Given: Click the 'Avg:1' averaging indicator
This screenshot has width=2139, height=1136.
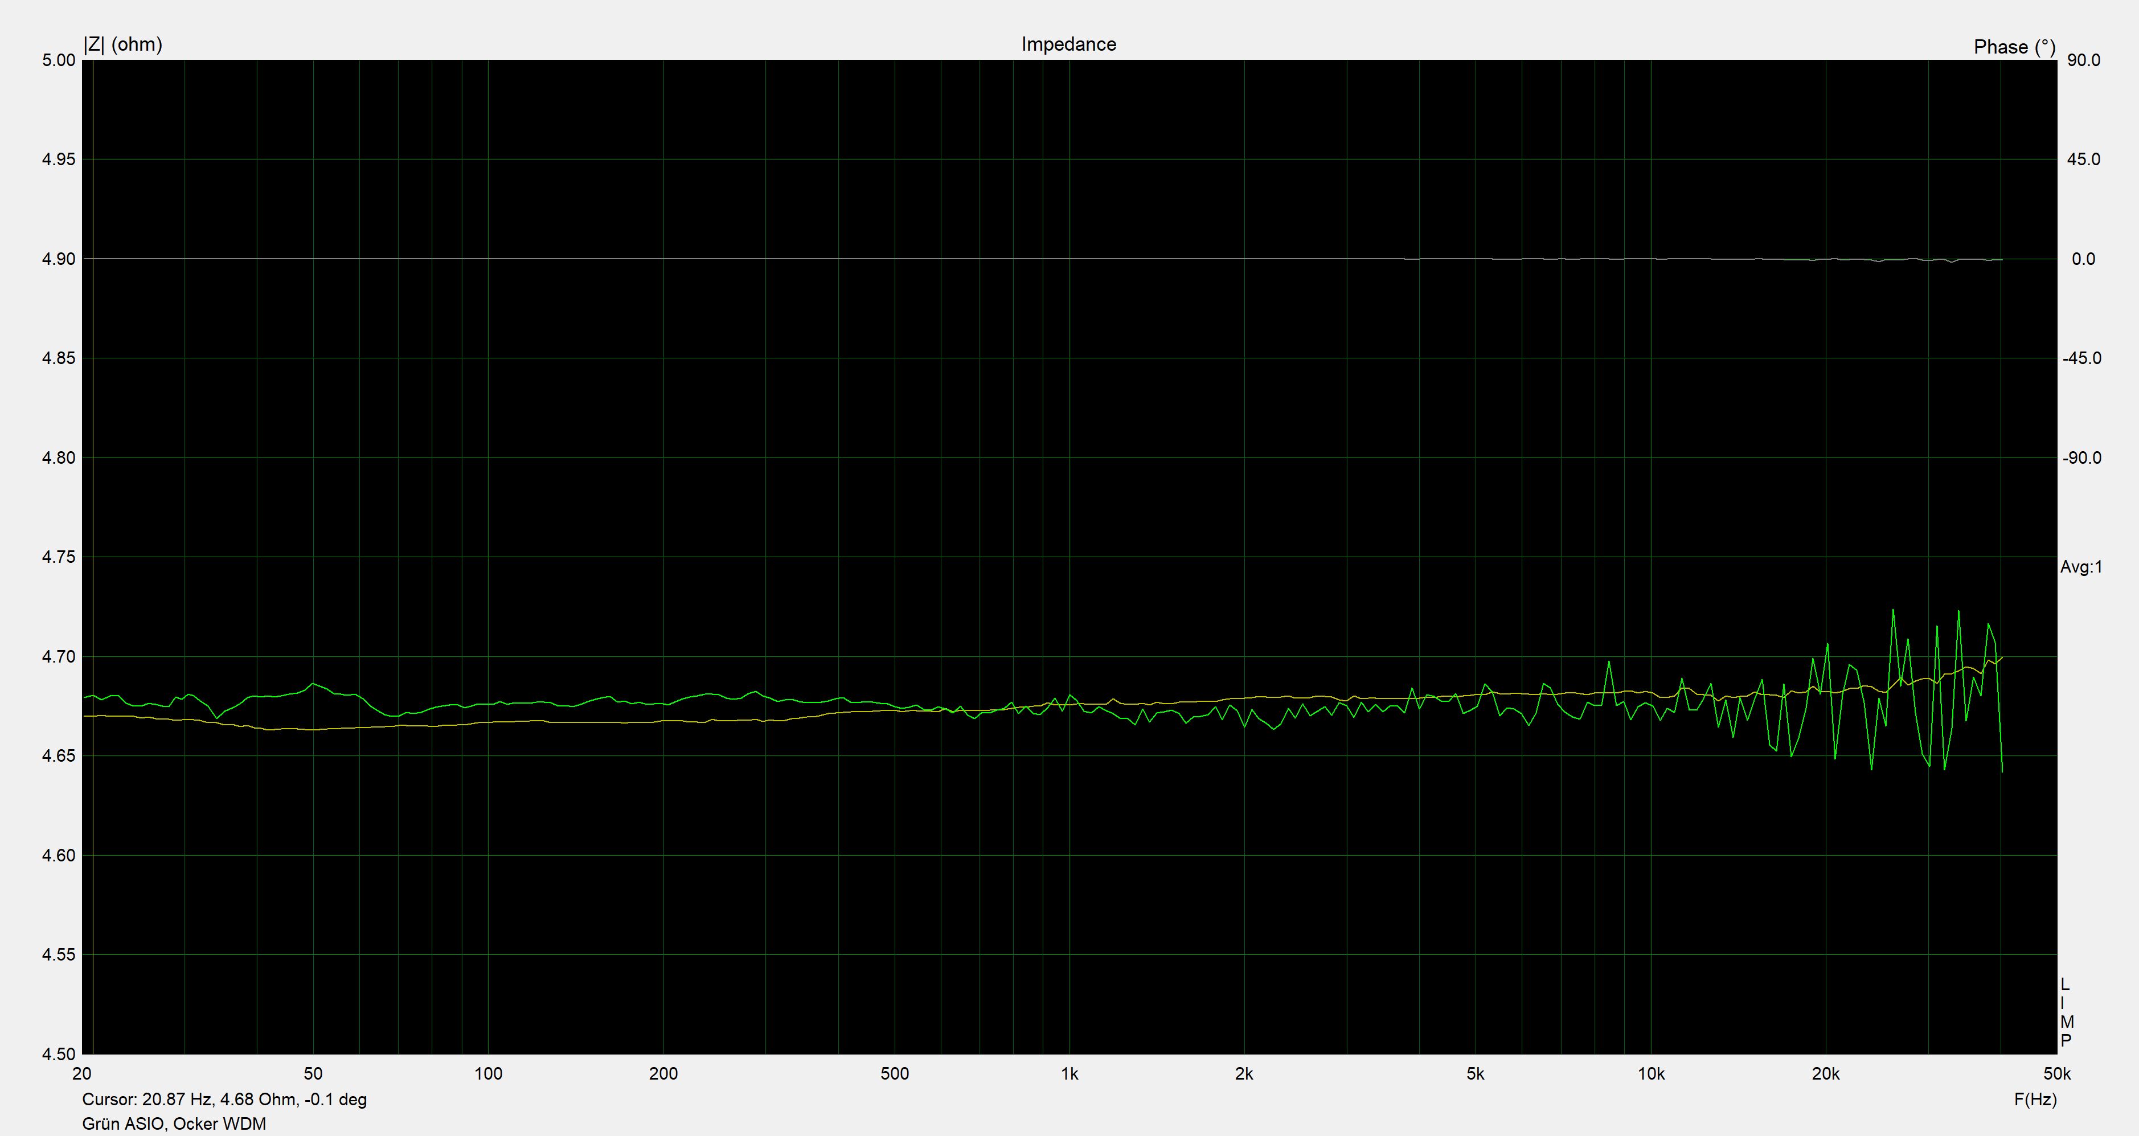Looking at the screenshot, I should tap(2081, 567).
